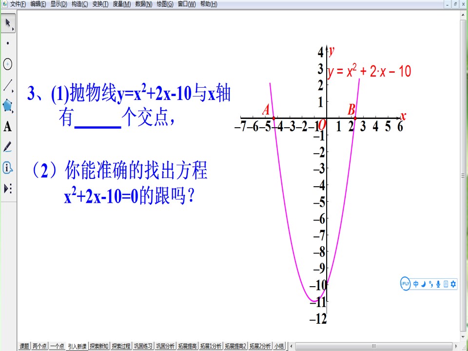Viewport: 468px width, 351px height.
Task: Open the 绘图(G) menu
Action: (x=165, y=4)
